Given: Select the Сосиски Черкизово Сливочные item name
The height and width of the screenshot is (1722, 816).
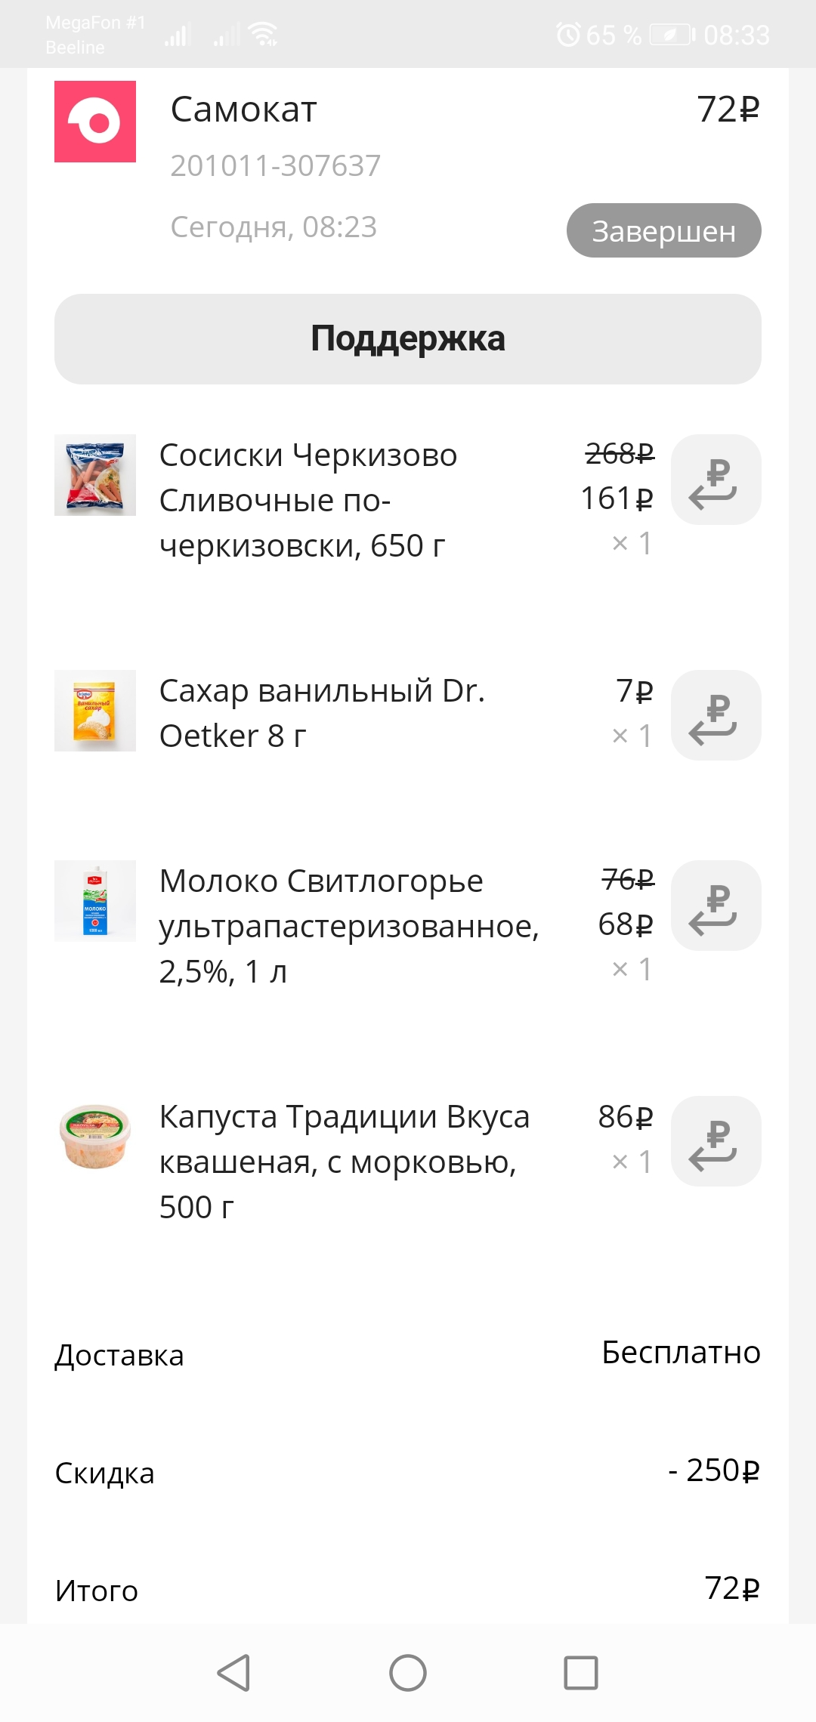Looking at the screenshot, I should tap(308, 501).
